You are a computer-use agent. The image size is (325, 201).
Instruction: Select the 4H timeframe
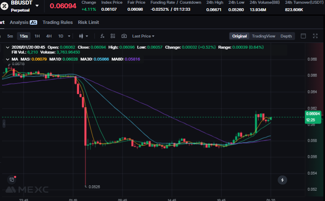(49, 36)
